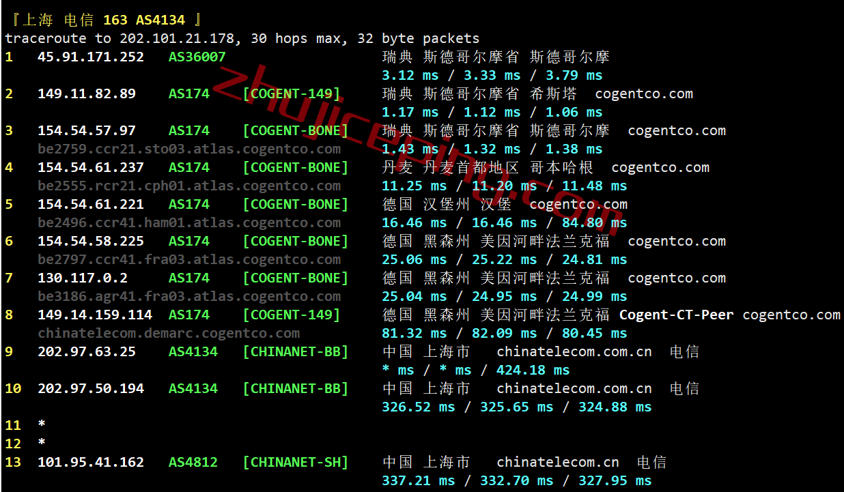Click latency value 3.12 ms
Image resolution: width=844 pixels, height=492 pixels.
410,75
